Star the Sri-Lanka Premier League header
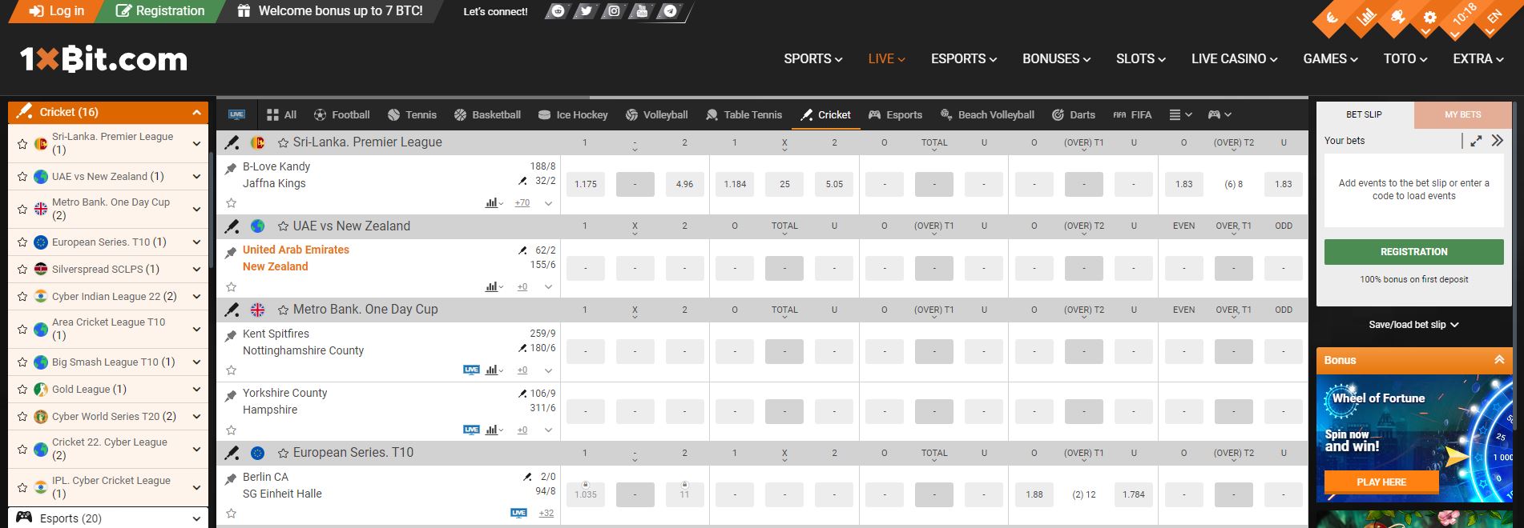Screen dimensions: 1524x528 [283, 142]
